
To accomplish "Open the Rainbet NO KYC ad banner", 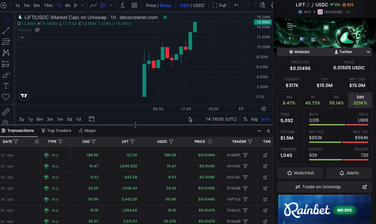I will coord(324,210).
